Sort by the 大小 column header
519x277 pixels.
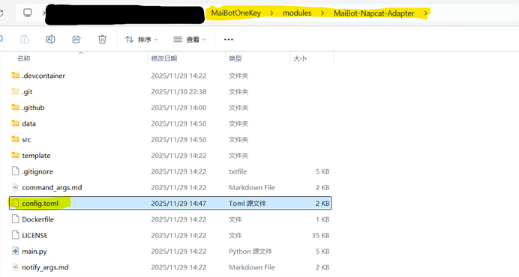pos(300,58)
